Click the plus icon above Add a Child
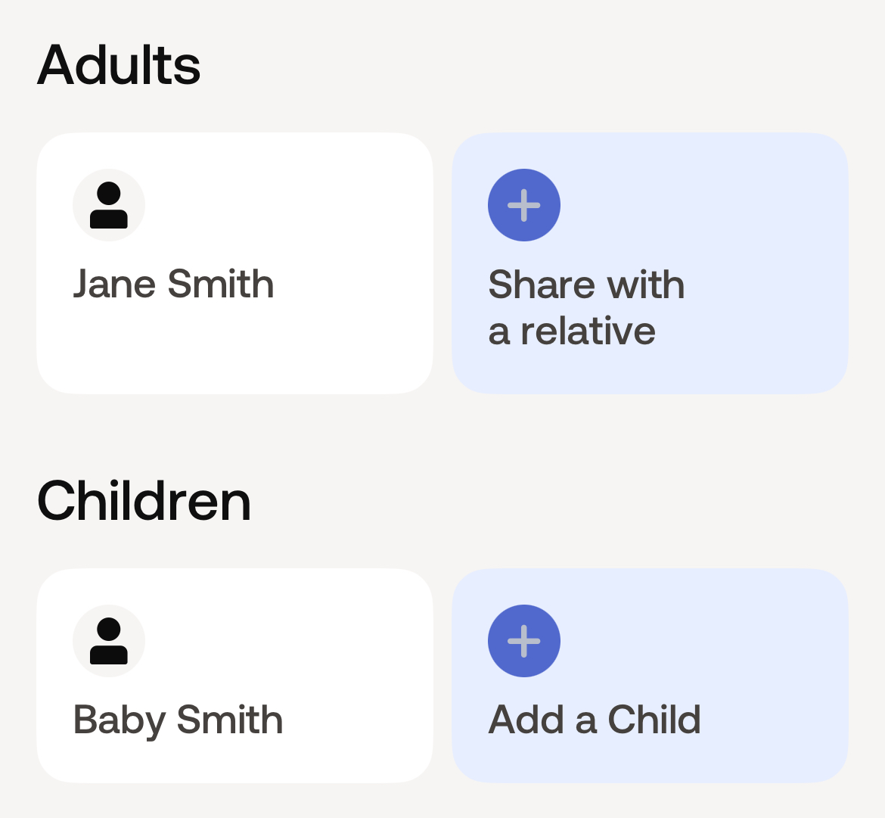Viewport: 885px width, 818px height. (x=523, y=641)
